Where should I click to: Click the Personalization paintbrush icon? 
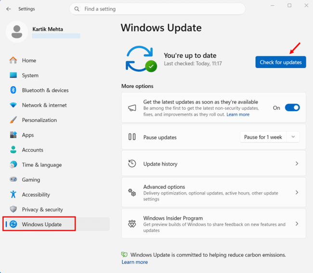pos(13,120)
